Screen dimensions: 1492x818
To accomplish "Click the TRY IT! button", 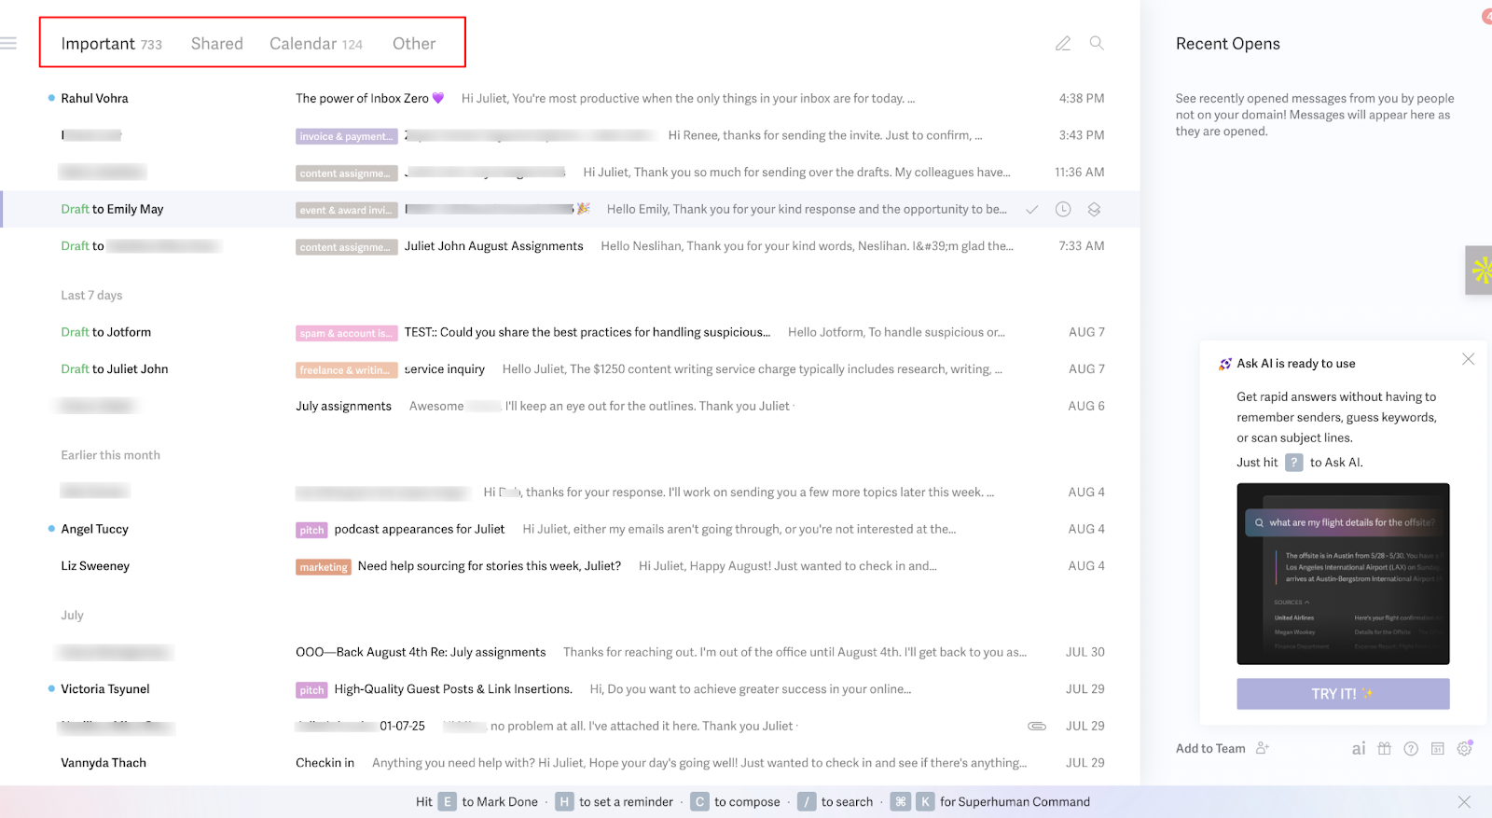I will (1343, 694).
